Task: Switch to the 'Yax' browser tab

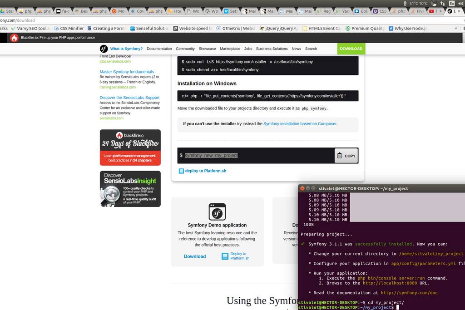Action: pyautogui.click(x=342, y=11)
